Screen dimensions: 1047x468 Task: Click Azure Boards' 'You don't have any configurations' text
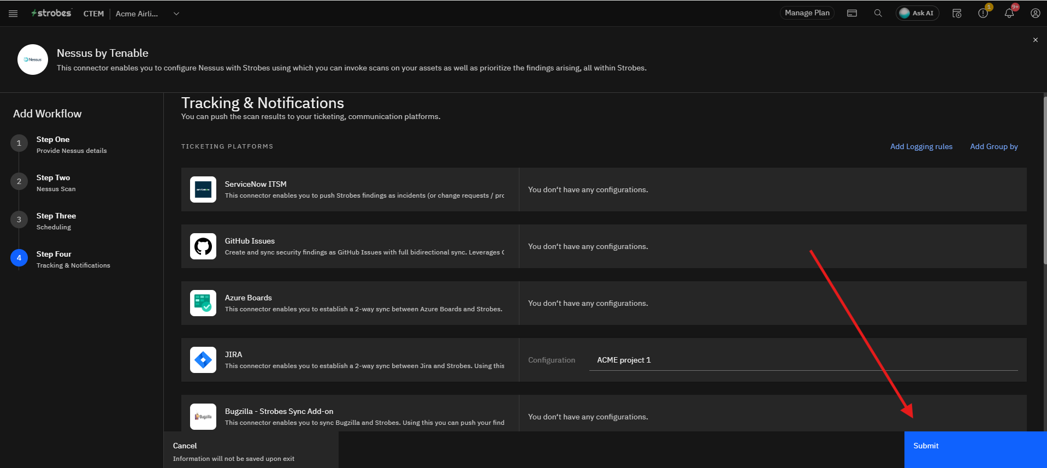[x=588, y=303]
